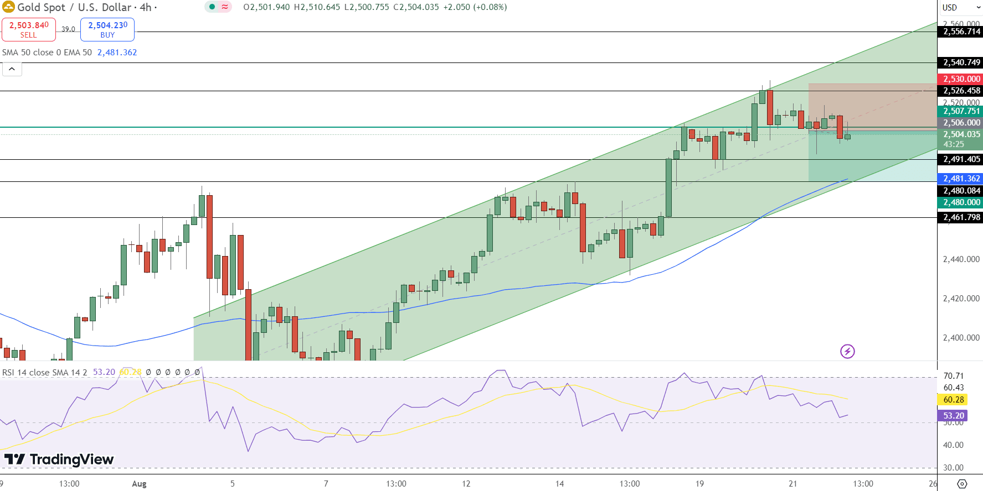Click the short position red risk zone
Viewport: 983px width, 491px height.
(x=872, y=107)
